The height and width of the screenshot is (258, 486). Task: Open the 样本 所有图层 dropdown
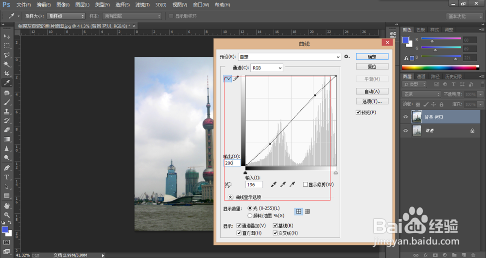(132, 16)
